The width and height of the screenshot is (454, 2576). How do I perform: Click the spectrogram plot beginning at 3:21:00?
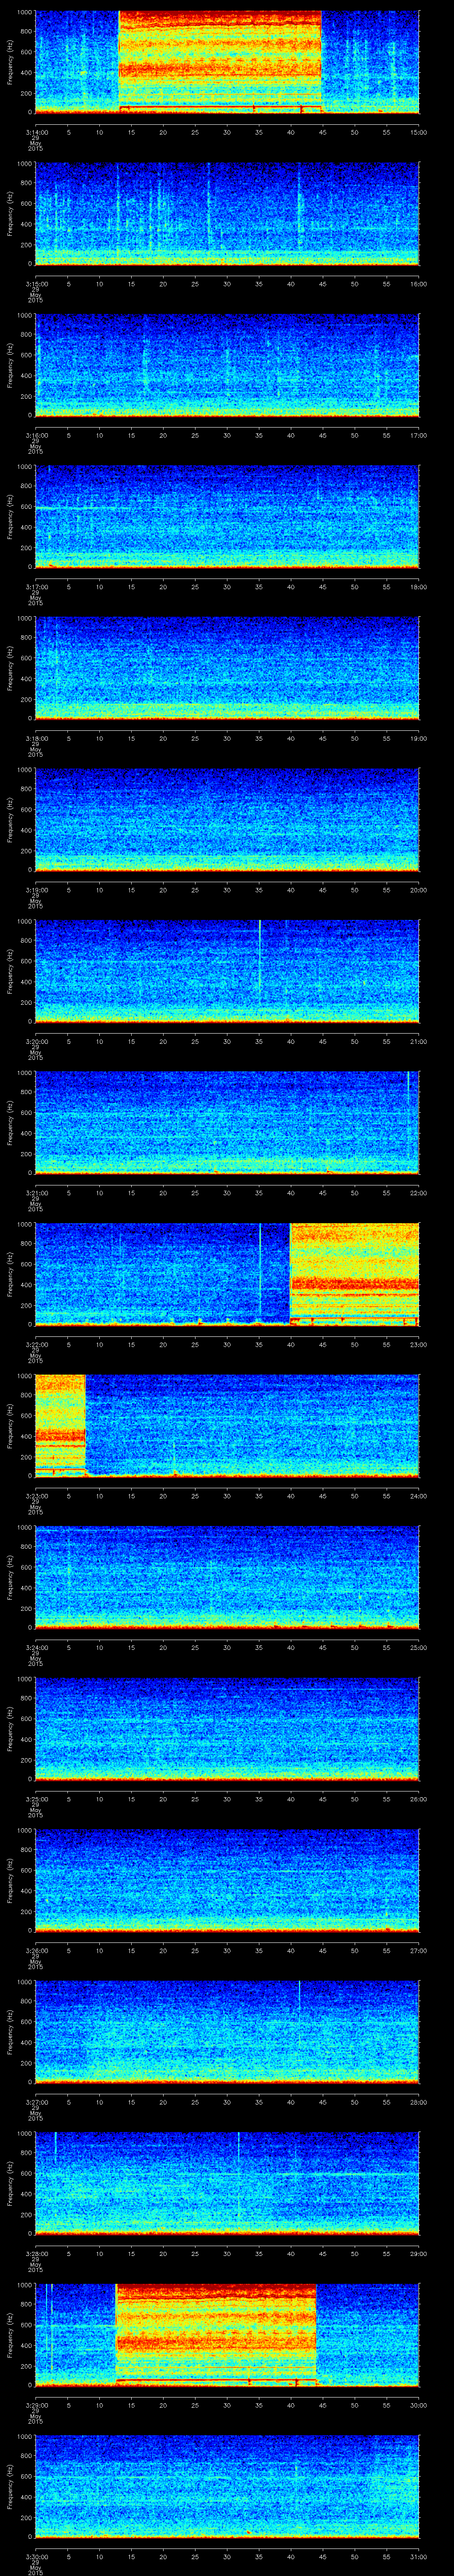click(227, 1122)
